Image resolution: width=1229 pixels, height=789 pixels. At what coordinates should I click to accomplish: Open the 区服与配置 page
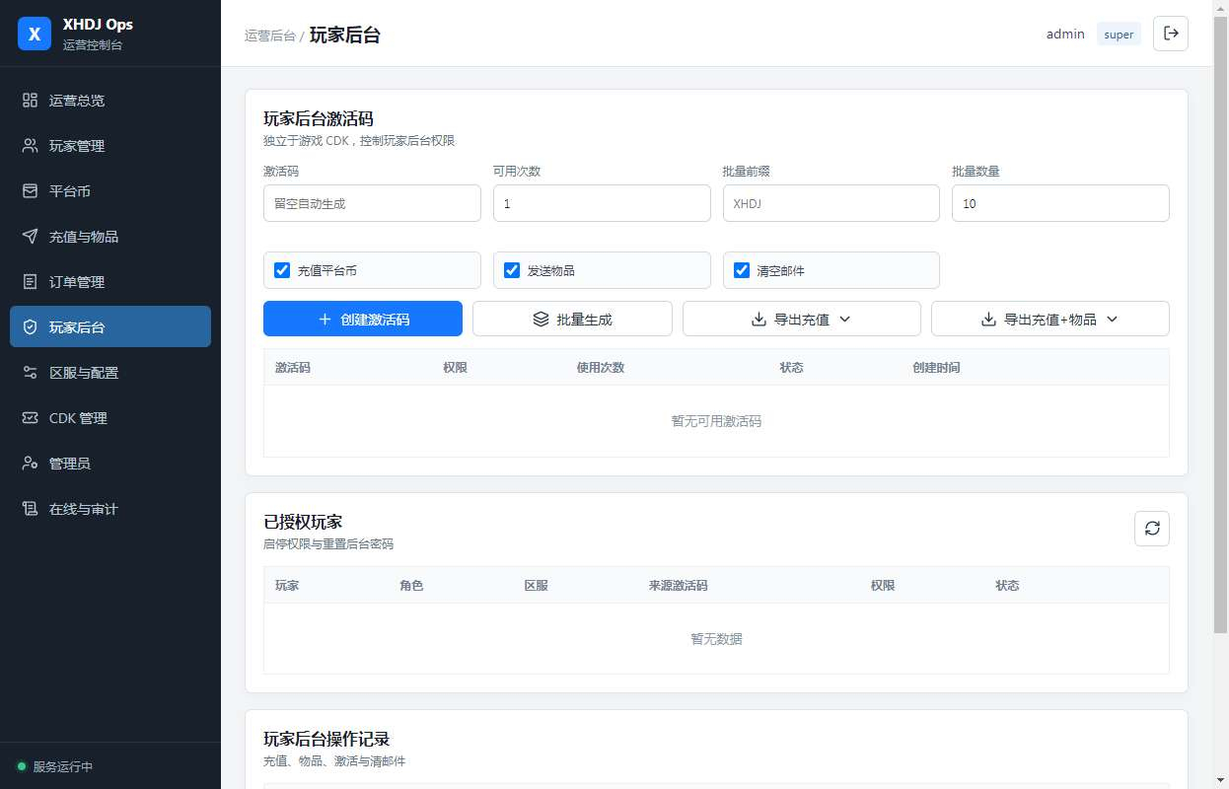(110, 373)
